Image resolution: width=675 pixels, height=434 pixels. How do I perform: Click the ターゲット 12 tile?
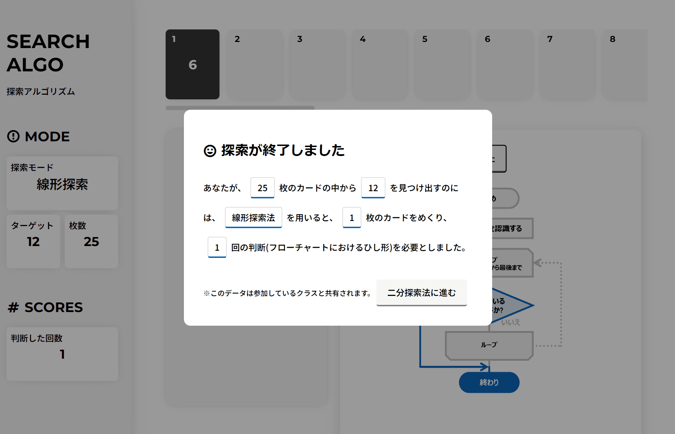[33, 241]
